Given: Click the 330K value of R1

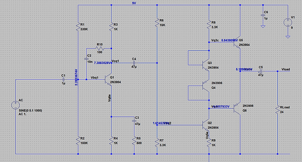Looking at the screenshot, I should pyautogui.click(x=84, y=29).
